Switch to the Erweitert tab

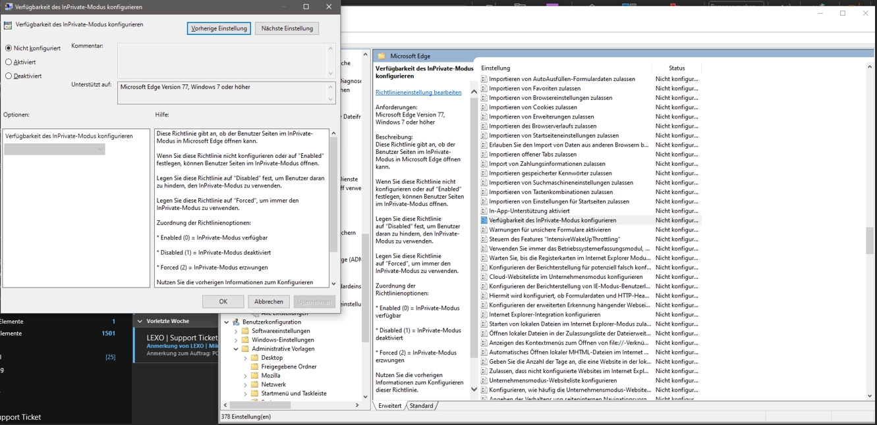pyautogui.click(x=390, y=406)
